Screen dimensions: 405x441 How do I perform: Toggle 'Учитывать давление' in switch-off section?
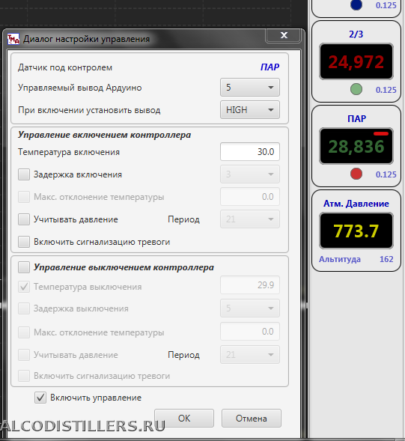24,355
